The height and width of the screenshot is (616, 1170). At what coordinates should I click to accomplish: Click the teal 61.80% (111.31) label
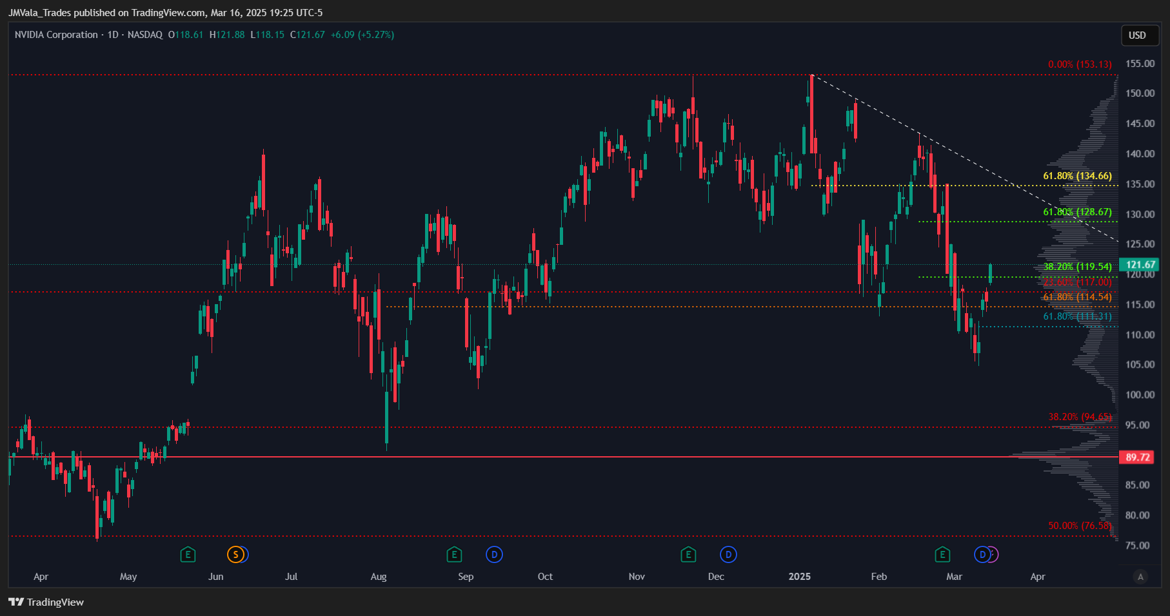click(1077, 316)
